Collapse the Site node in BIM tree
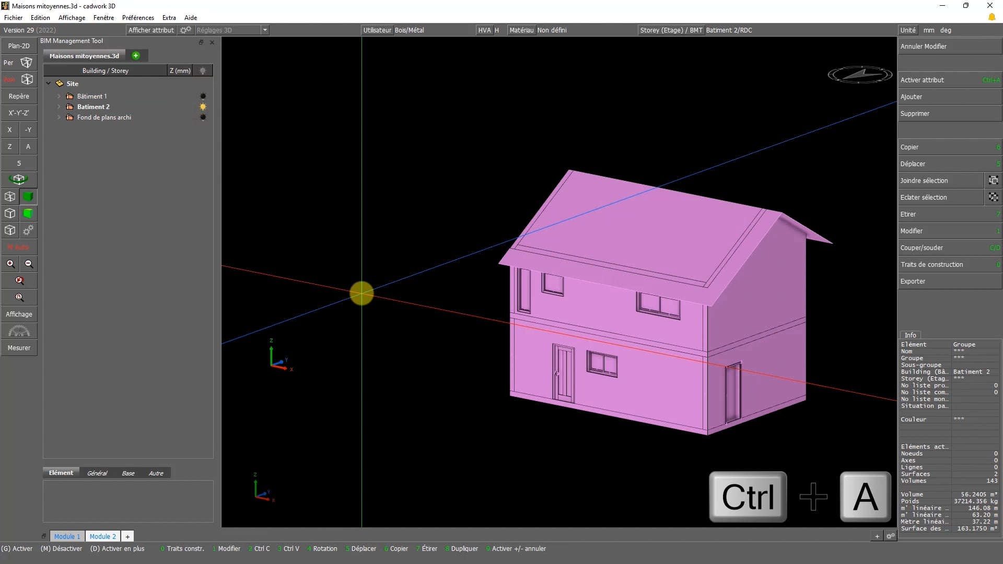The image size is (1003, 564). pyautogui.click(x=49, y=83)
